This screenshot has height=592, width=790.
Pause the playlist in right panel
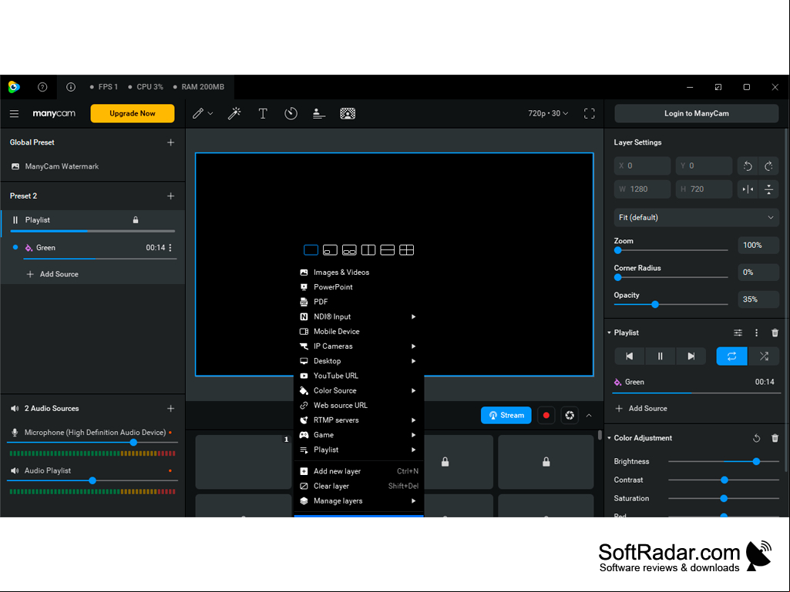[x=660, y=356]
